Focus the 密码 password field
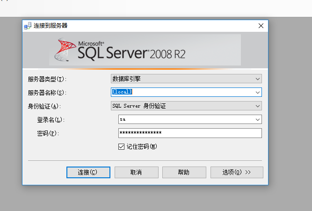The height and width of the screenshot is (211, 312). (x=190, y=133)
